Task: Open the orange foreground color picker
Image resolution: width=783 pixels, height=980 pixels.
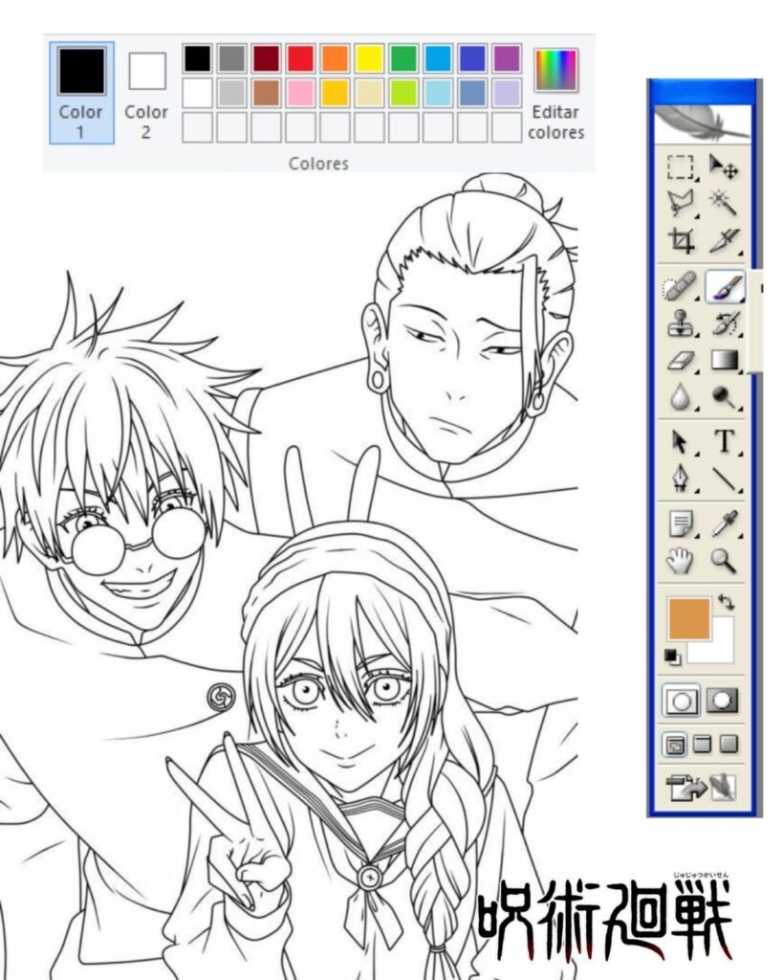Action: (x=689, y=619)
